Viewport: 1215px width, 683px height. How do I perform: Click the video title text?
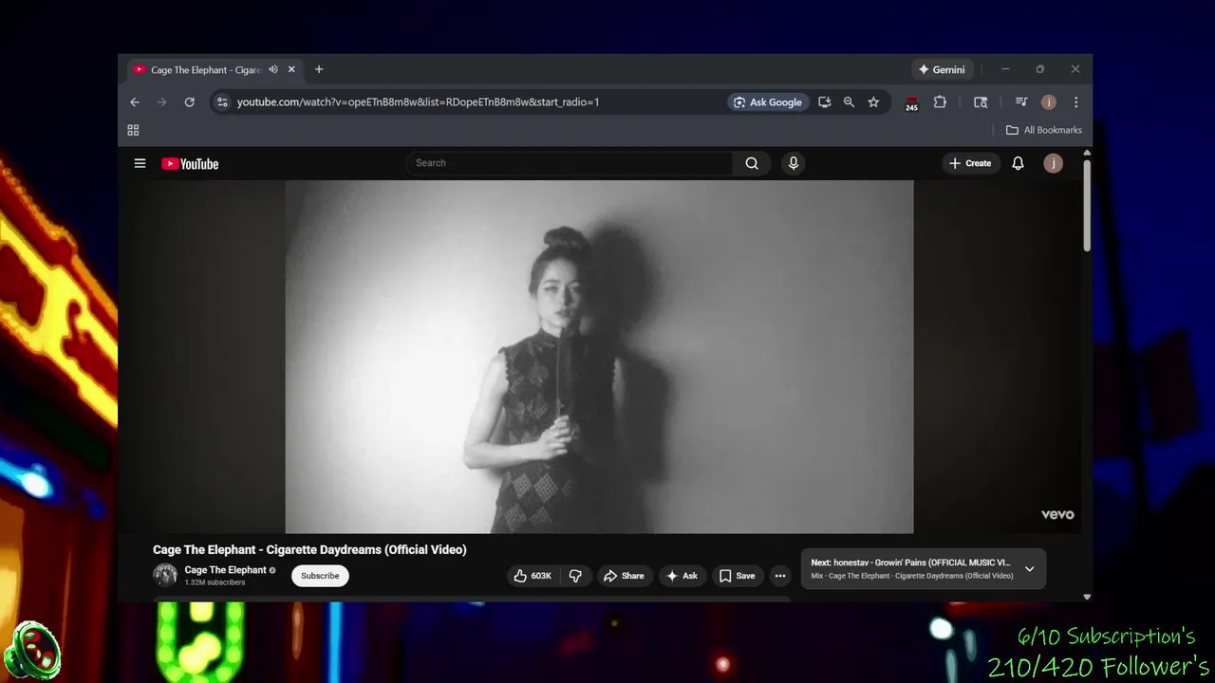(309, 549)
